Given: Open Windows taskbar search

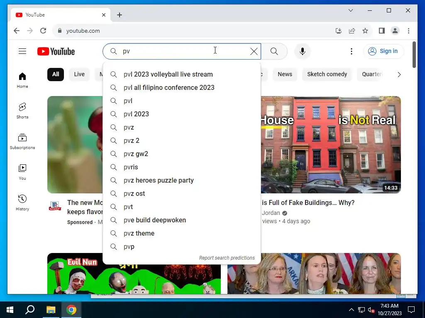Looking at the screenshot, I should (30, 310).
